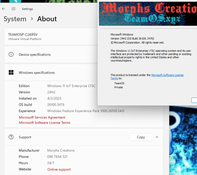Open Microsoft Software License Terms link in winver dialog

[167, 75]
